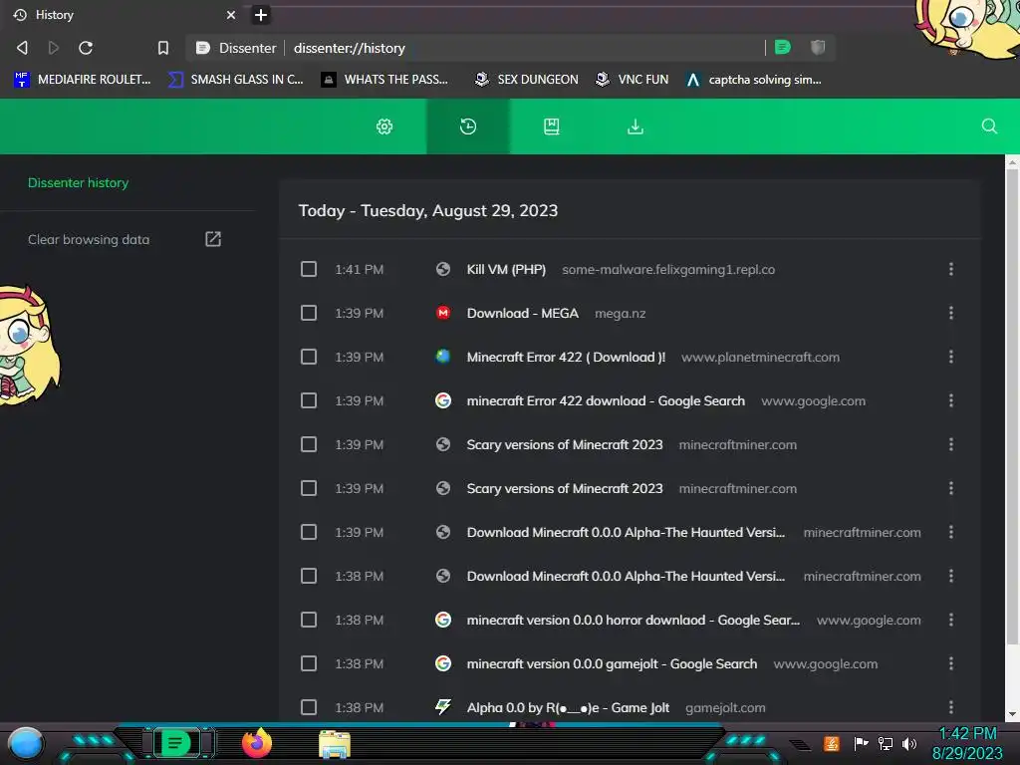Screen dimensions: 1020x765
Task: Open Alpha 0.0 by R(●__●)e - Game Jolt entry
Action: [x=568, y=708]
